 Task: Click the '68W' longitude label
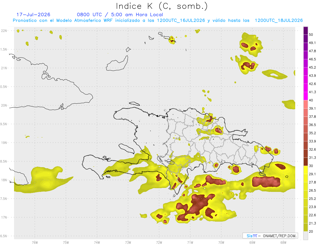pyautogui.click(x=283, y=243)
